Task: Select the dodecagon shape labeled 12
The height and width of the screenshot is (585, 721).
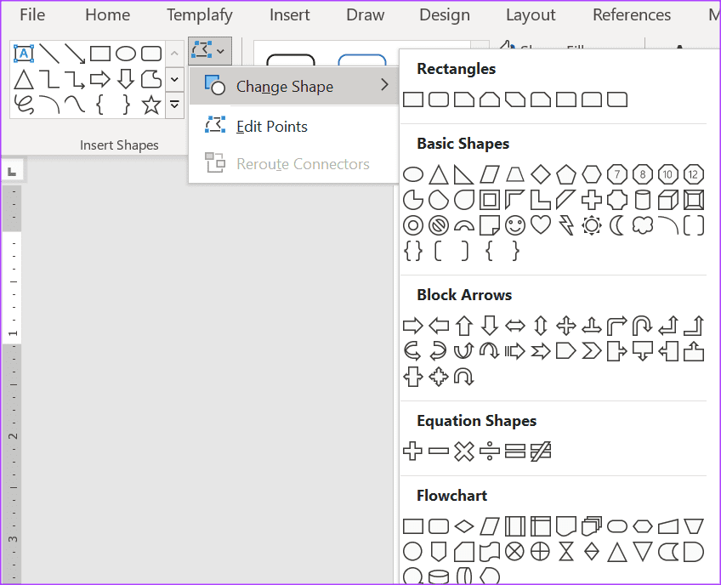Action: [694, 174]
